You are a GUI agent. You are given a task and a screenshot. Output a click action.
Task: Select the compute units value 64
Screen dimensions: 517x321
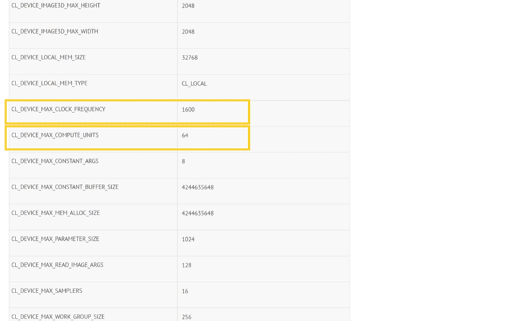click(185, 136)
